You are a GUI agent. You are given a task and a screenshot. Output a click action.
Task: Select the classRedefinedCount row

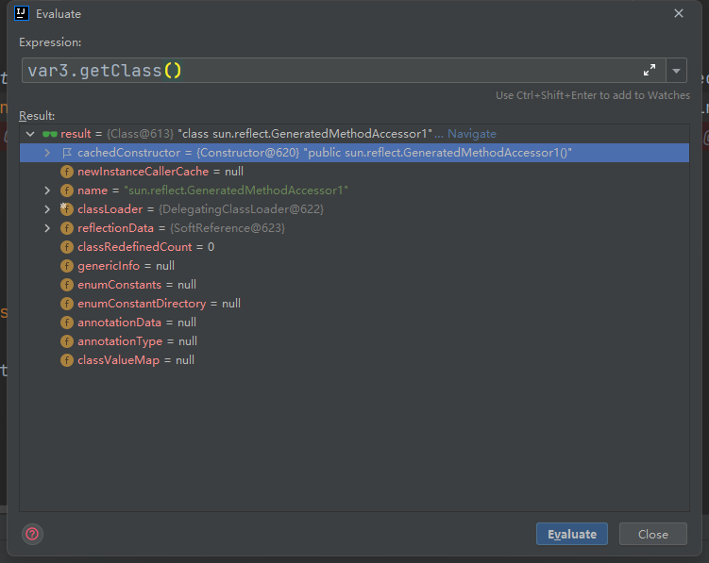coord(145,247)
